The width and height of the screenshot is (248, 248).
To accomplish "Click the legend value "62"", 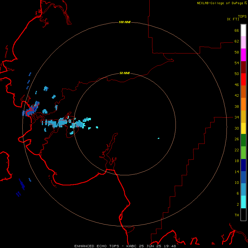I will tap(237, 41).
